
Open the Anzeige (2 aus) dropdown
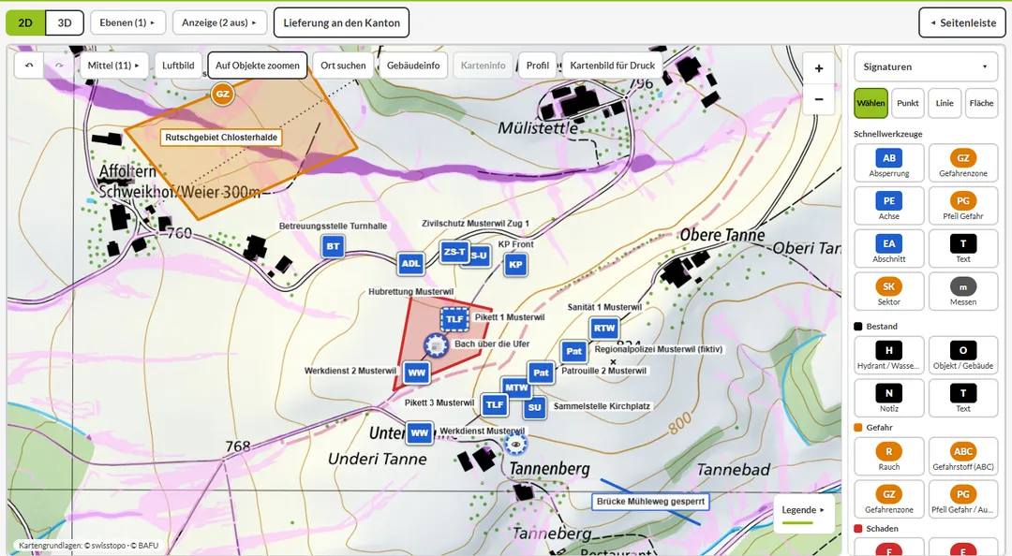(x=219, y=22)
